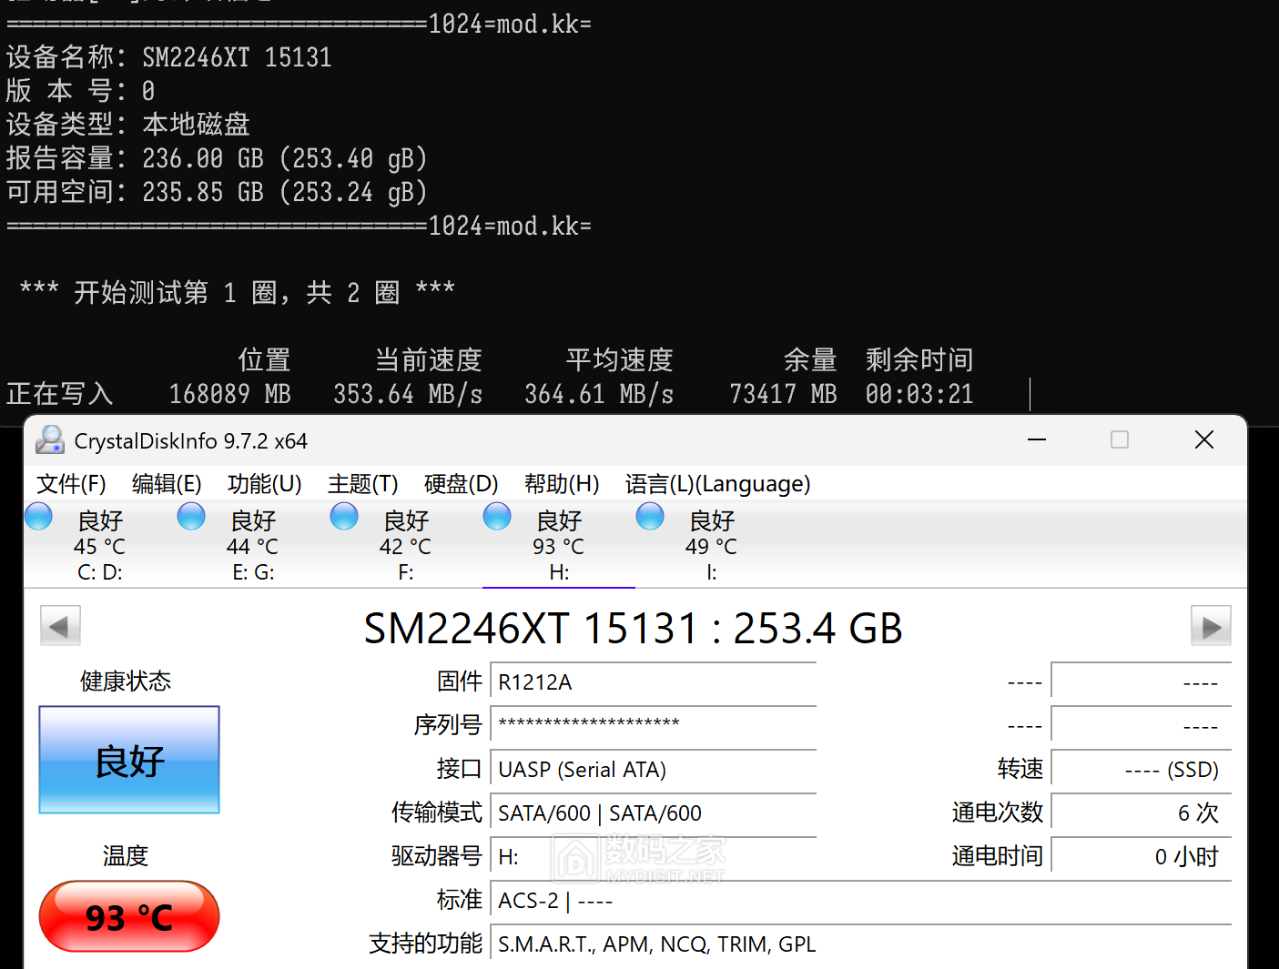This screenshot has height=969, width=1279.
Task: Select the H: drive status orb
Action: tap(497, 517)
